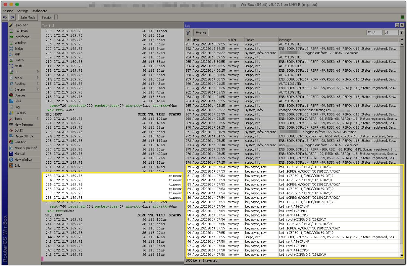The width and height of the screenshot is (407, 266).
Task: Select the Switch sidebar icon
Action: pos(11,60)
